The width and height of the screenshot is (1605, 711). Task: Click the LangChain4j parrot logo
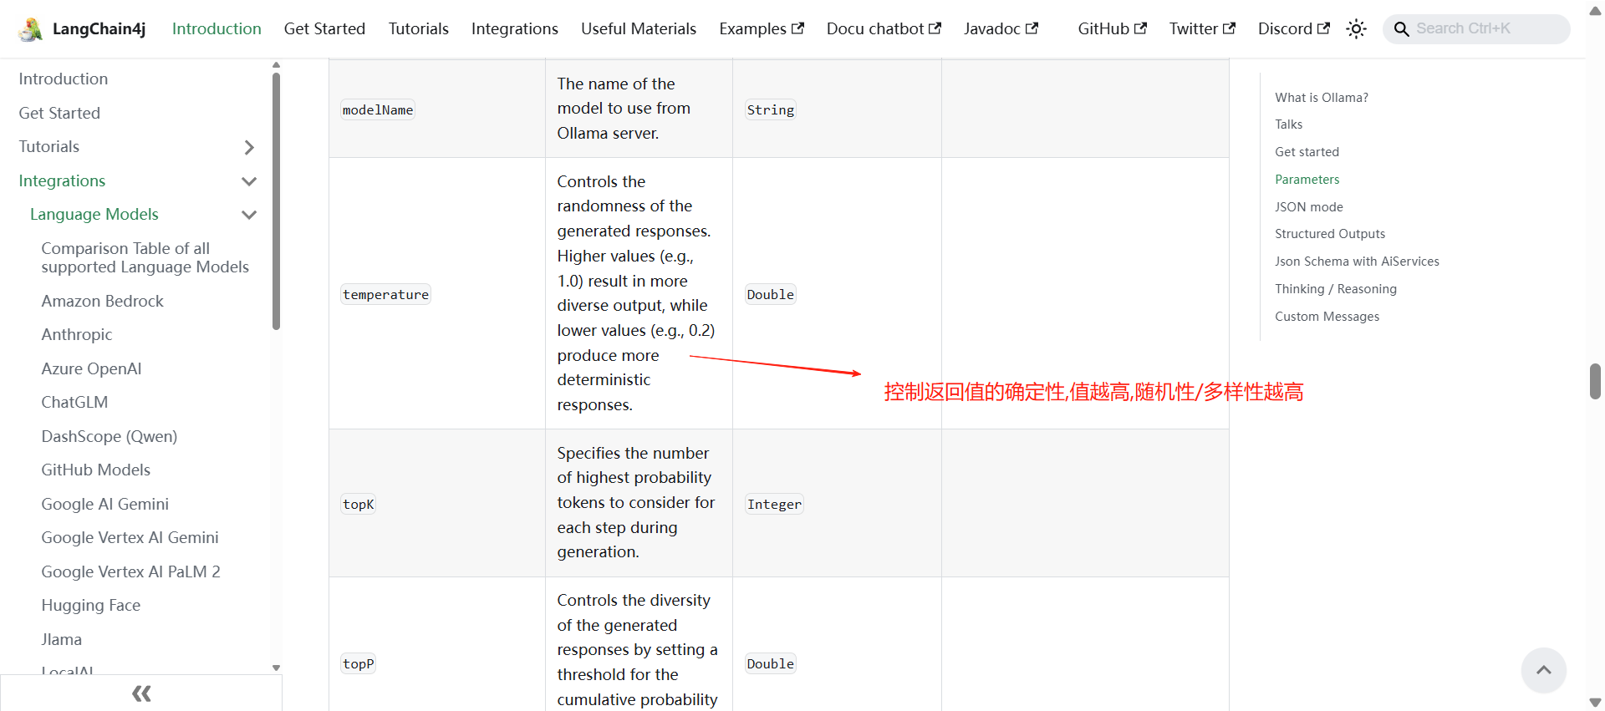tap(31, 29)
